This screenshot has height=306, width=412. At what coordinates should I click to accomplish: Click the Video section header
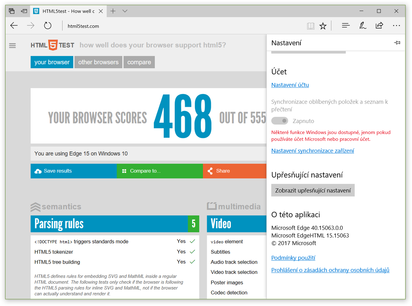tap(237, 224)
